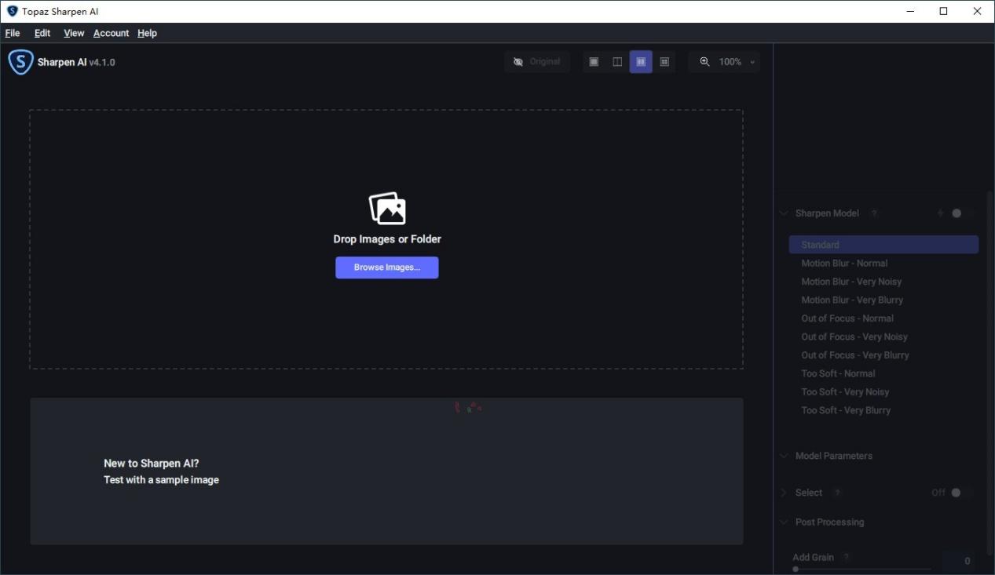The height and width of the screenshot is (575, 995).
Task: Collapse the Model Parameters section
Action: pos(784,456)
